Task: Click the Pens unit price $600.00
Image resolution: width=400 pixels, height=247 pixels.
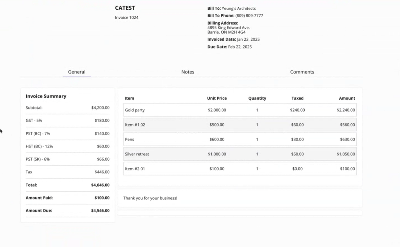Action: click(x=217, y=140)
